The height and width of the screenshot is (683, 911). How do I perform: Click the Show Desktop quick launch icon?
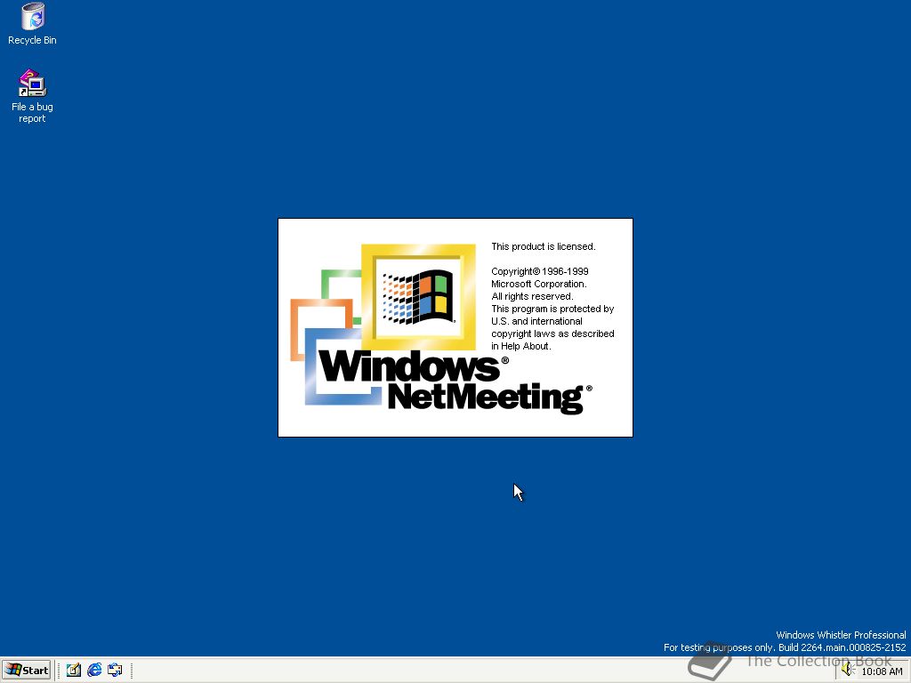pos(73,671)
